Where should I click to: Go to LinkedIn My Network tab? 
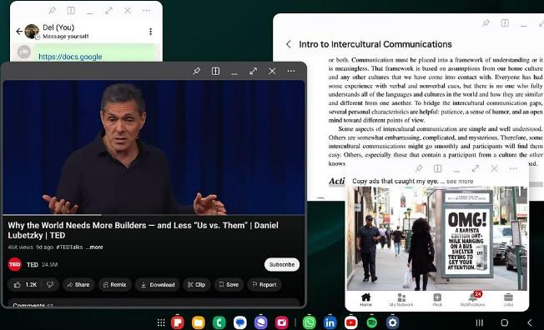[401, 300]
